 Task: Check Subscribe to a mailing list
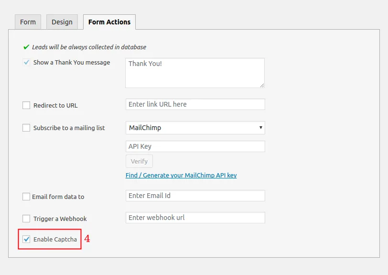(26, 128)
